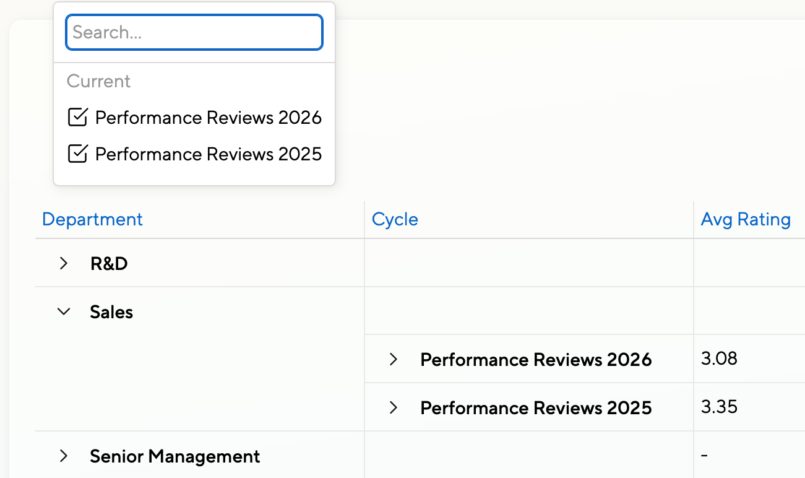Click the Current section label in the dropdown
Image resolution: width=805 pixels, height=478 pixels.
point(98,82)
